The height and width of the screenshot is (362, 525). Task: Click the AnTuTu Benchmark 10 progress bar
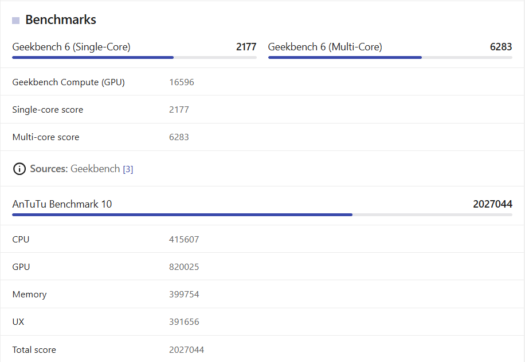[x=262, y=214]
